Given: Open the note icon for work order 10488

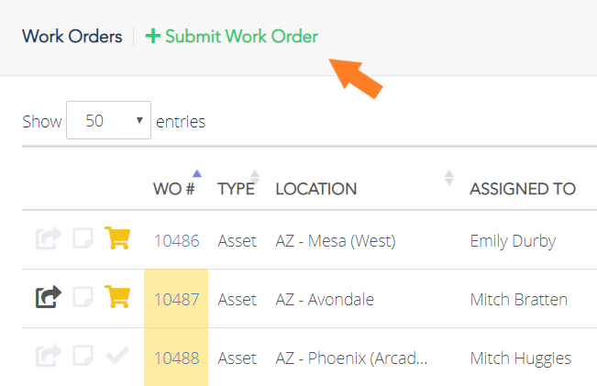Looking at the screenshot, I should pyautogui.click(x=83, y=356).
